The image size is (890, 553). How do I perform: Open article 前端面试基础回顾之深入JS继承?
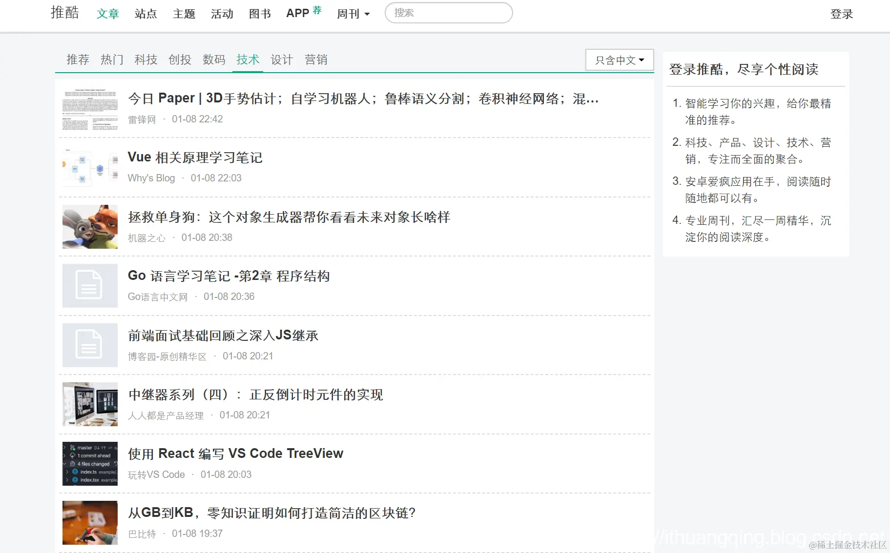point(223,336)
